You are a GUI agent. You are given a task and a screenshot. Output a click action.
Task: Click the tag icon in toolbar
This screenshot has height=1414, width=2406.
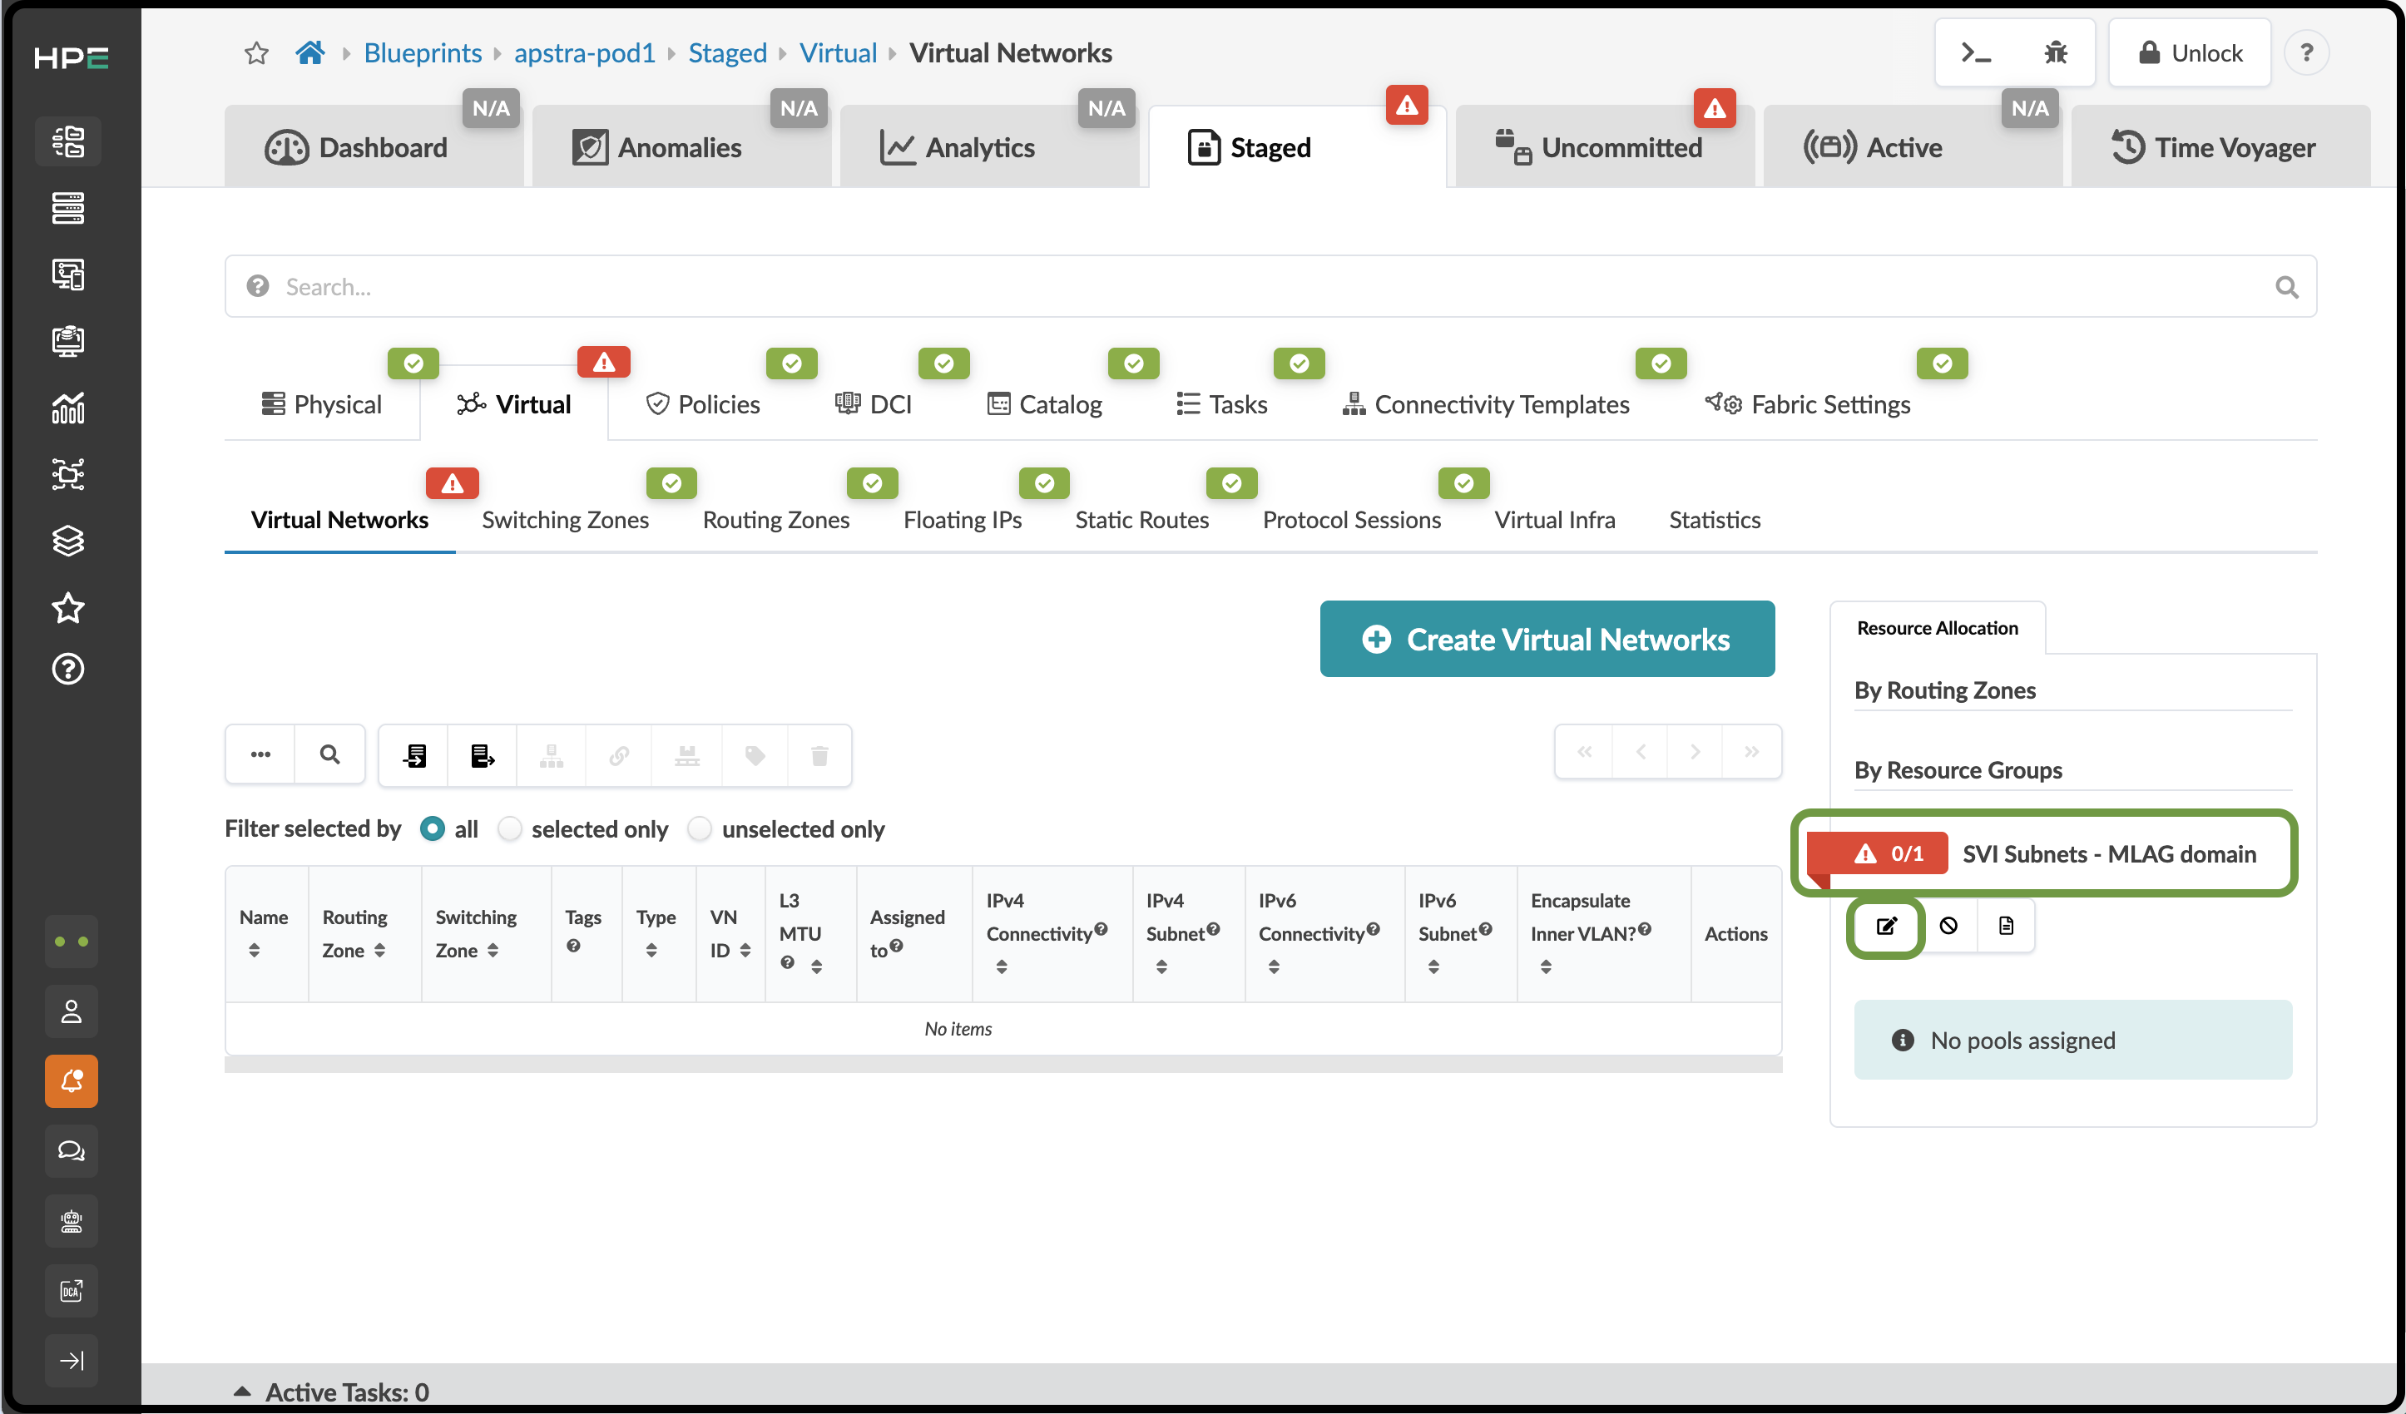[x=755, y=755]
